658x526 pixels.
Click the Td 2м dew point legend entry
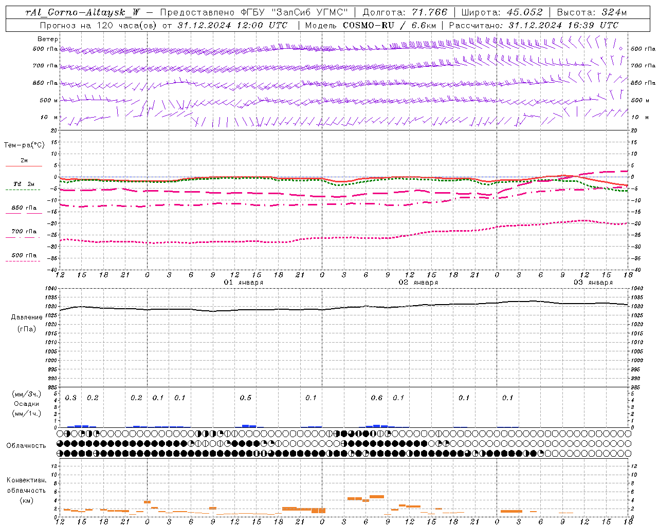click(24, 184)
